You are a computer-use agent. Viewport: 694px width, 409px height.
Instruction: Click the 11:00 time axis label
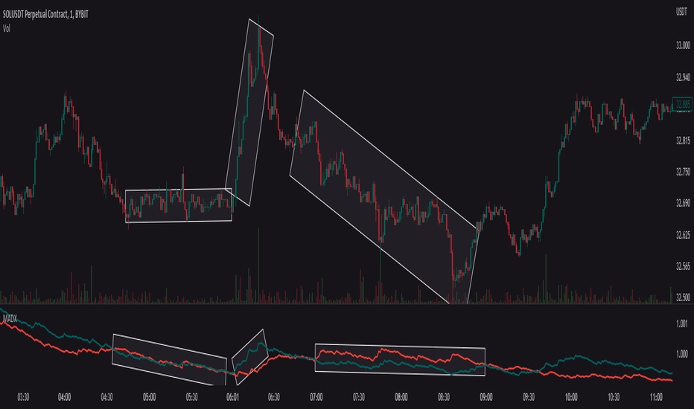pos(656,397)
